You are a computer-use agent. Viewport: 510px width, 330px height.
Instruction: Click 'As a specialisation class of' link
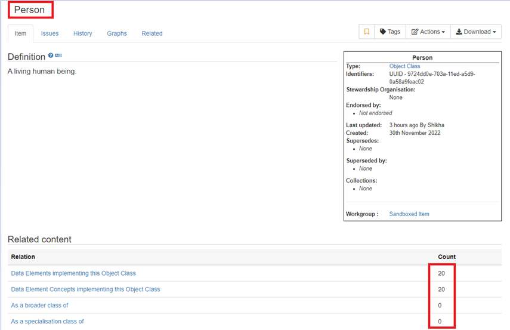coord(47,322)
